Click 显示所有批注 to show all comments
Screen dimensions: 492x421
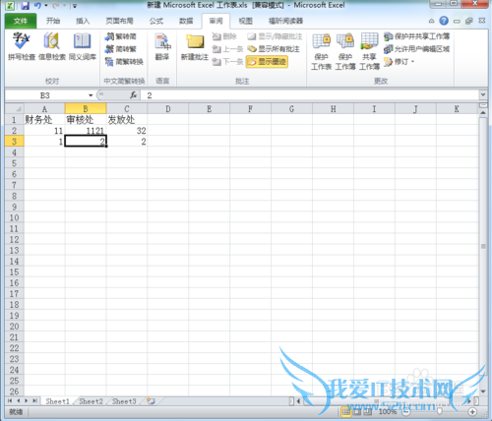274,49
